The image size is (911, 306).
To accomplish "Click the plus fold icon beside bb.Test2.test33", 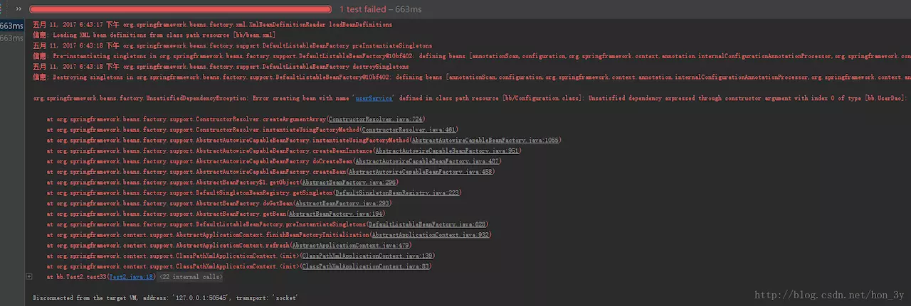I will 28,276.
